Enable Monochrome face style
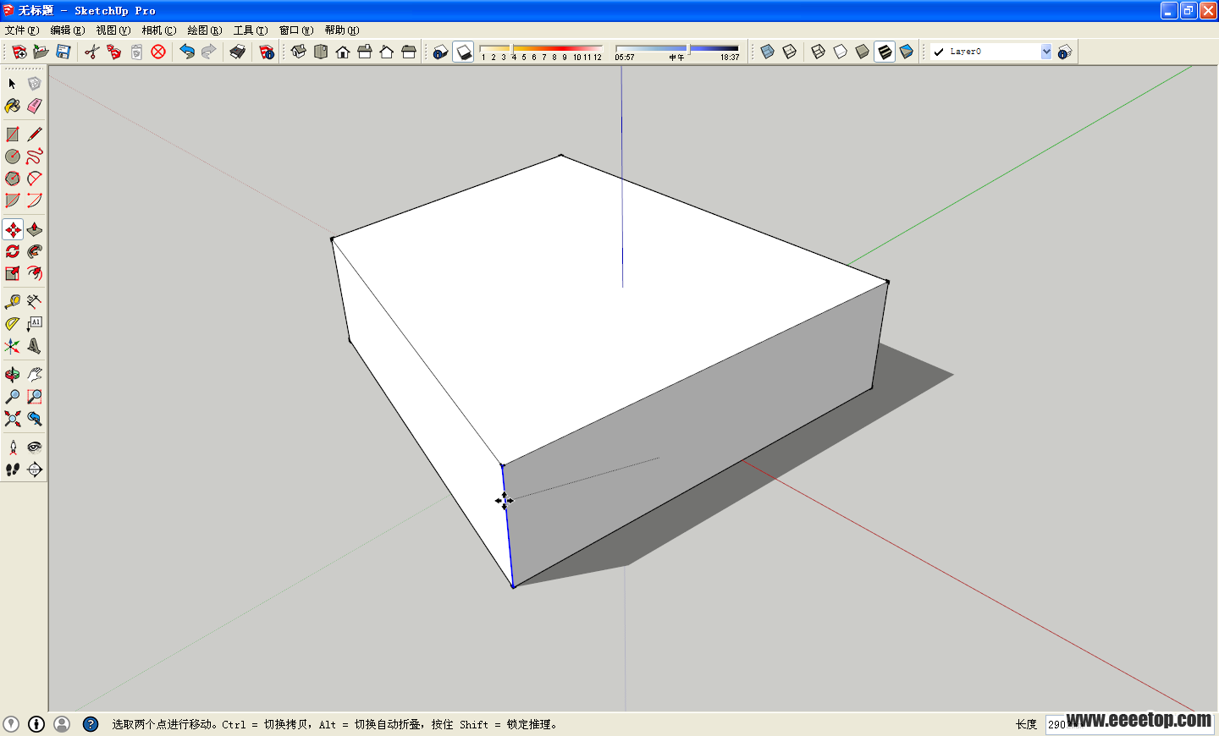The image size is (1219, 736). 907,52
